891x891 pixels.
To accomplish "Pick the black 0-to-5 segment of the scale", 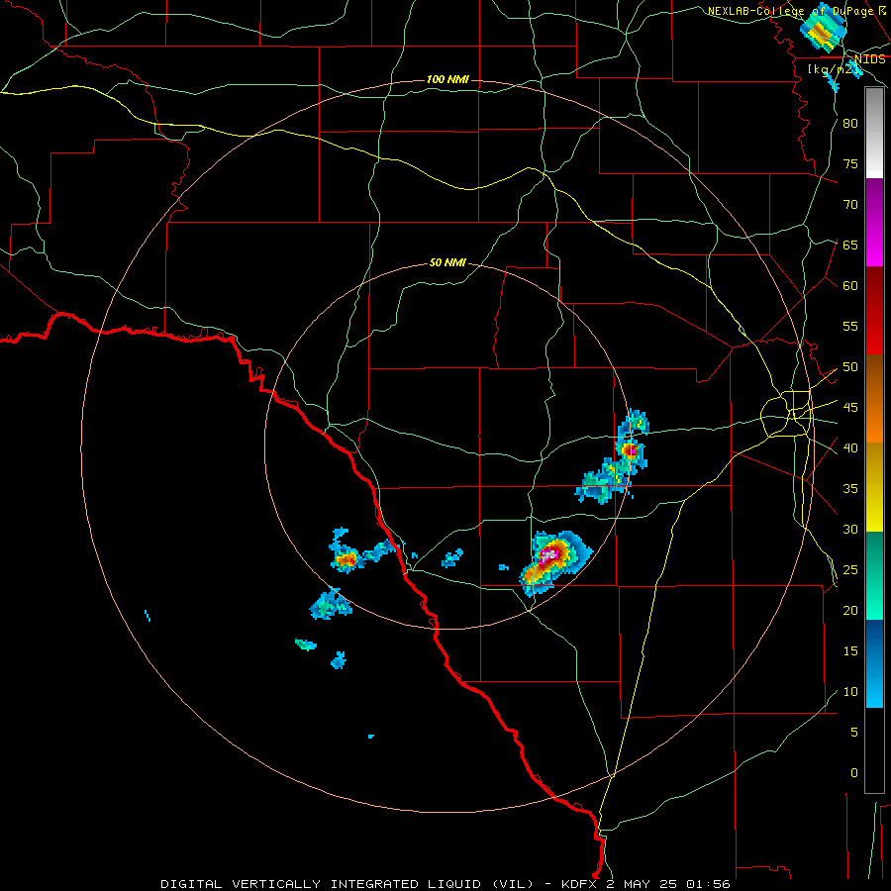I will pyautogui.click(x=874, y=750).
